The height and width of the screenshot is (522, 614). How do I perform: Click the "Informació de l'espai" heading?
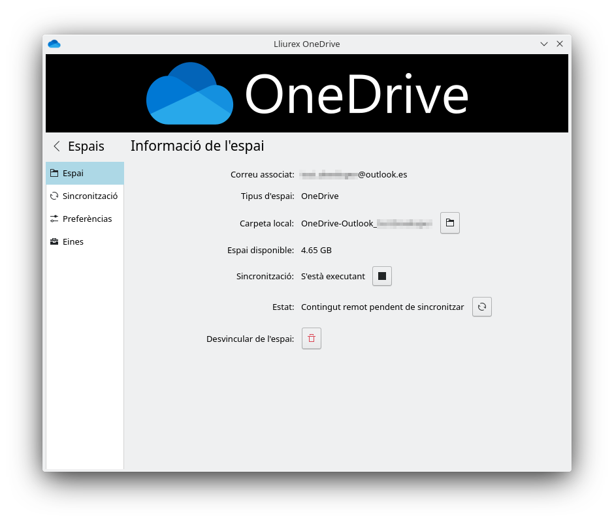click(197, 146)
